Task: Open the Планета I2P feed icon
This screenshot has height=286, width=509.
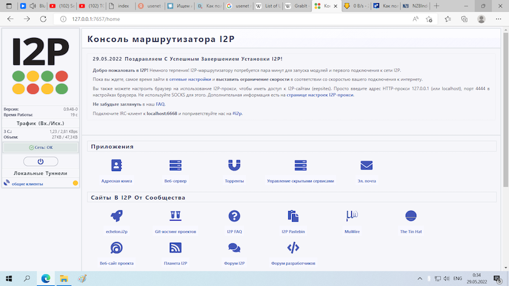Action: tap(175, 248)
